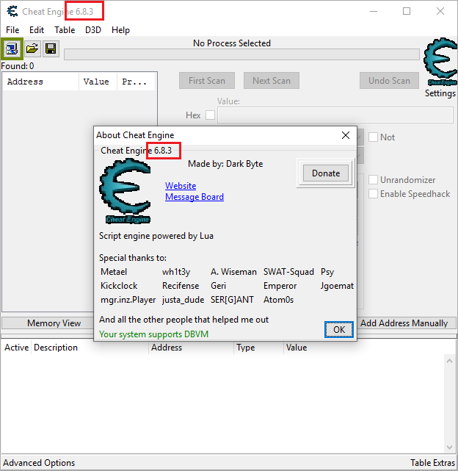This screenshot has height=471, width=458.
Task: Click the Donate button
Action: (x=326, y=173)
